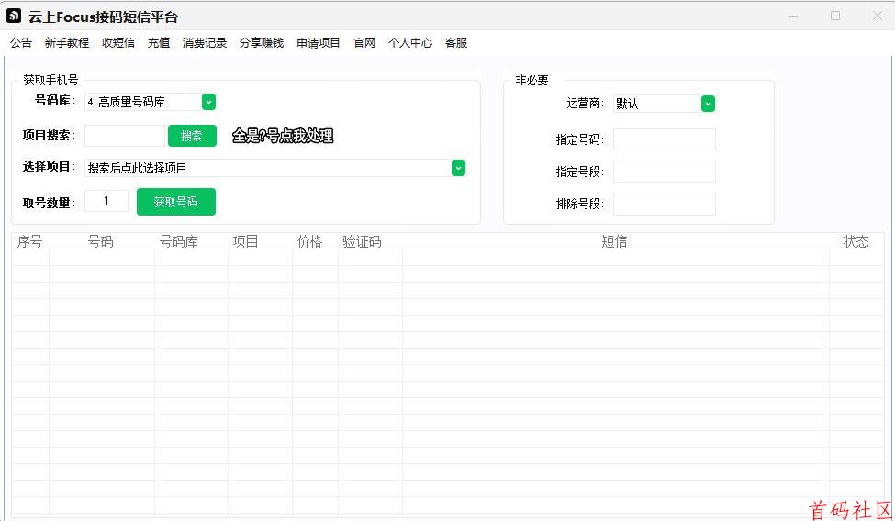895x521 pixels.
Task: Open the 分享赚钱 menu
Action: pos(262,43)
